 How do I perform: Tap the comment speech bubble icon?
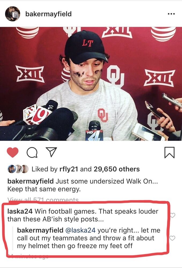point(32,152)
